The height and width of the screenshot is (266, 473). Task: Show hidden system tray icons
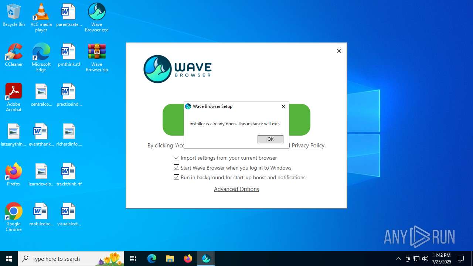coord(398,259)
